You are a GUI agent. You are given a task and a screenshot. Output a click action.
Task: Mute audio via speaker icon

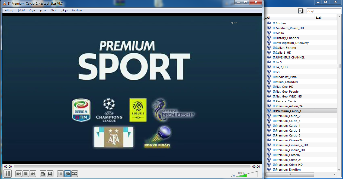point(233,175)
